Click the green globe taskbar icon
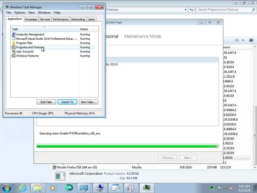The width and height of the screenshot is (257, 193). (x=69, y=188)
